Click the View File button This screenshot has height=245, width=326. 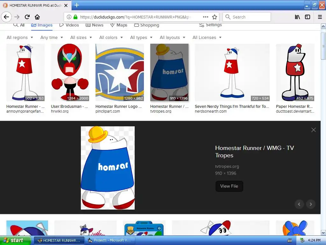click(x=229, y=186)
